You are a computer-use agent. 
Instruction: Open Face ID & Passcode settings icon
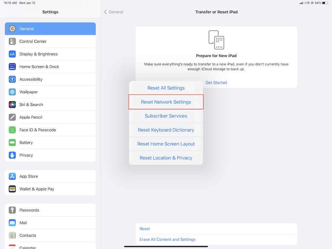[x=12, y=130]
